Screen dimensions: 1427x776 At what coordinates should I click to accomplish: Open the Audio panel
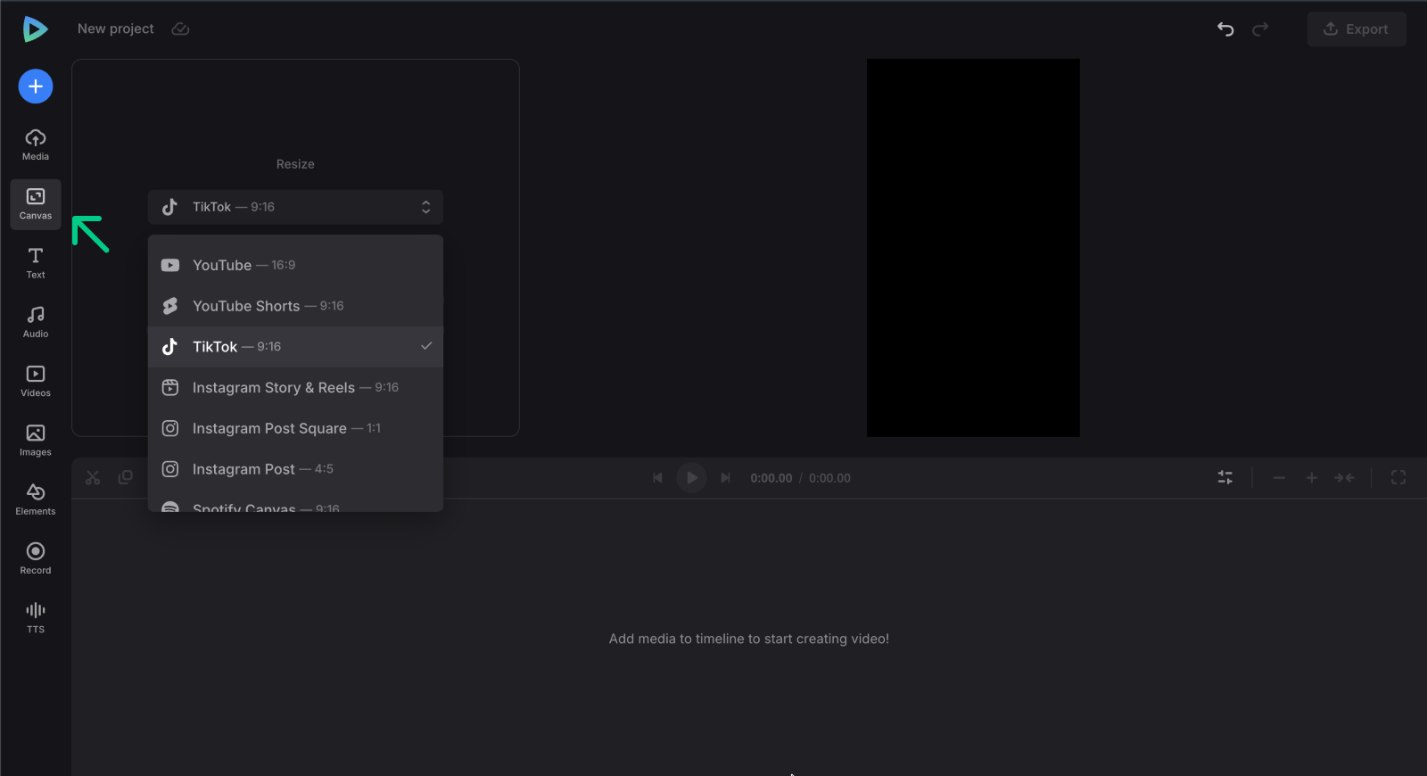(36, 322)
